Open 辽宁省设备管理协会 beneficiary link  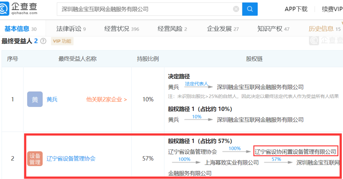(x=71, y=159)
